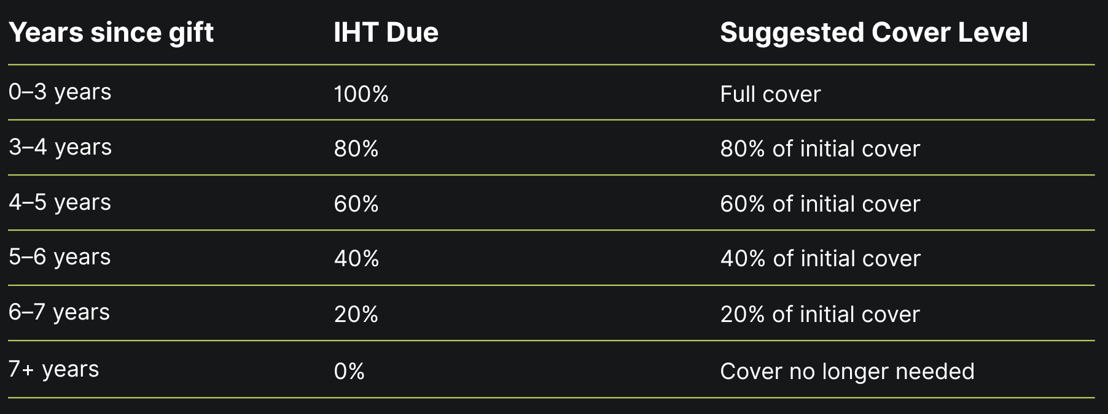Select the '3–4 years' row label
The width and height of the screenshot is (1108, 414).
tap(60, 147)
